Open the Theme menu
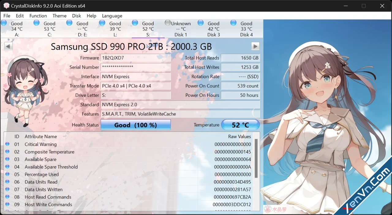392x215 pixels. point(59,16)
